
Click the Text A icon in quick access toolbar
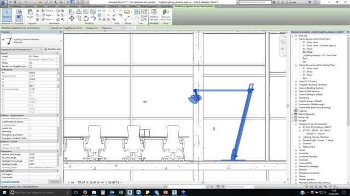click(x=55, y=2)
